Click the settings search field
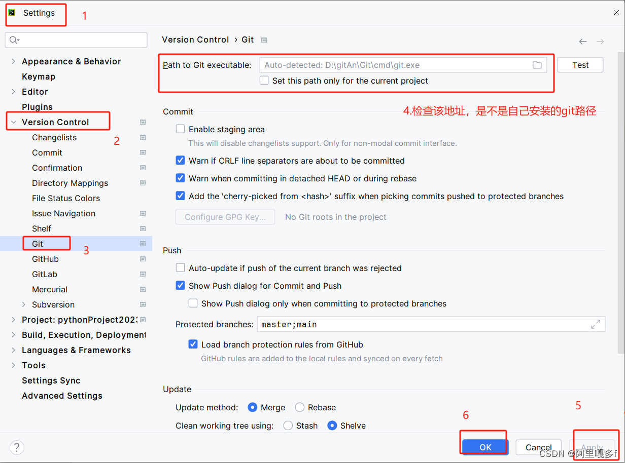 pyautogui.click(x=76, y=40)
